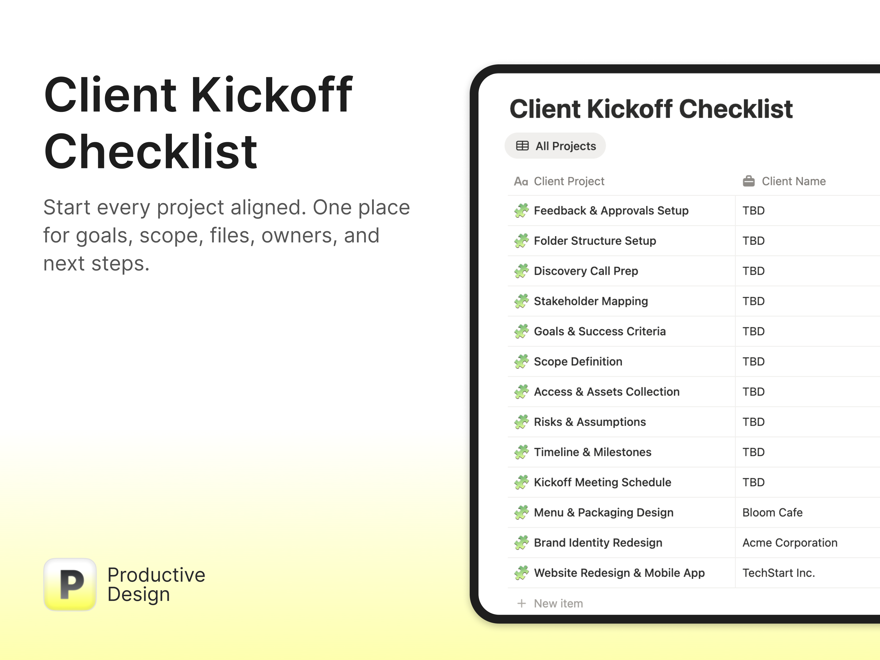This screenshot has width=880, height=660.
Task: Click the Productive Design logo icon
Action: (x=70, y=584)
